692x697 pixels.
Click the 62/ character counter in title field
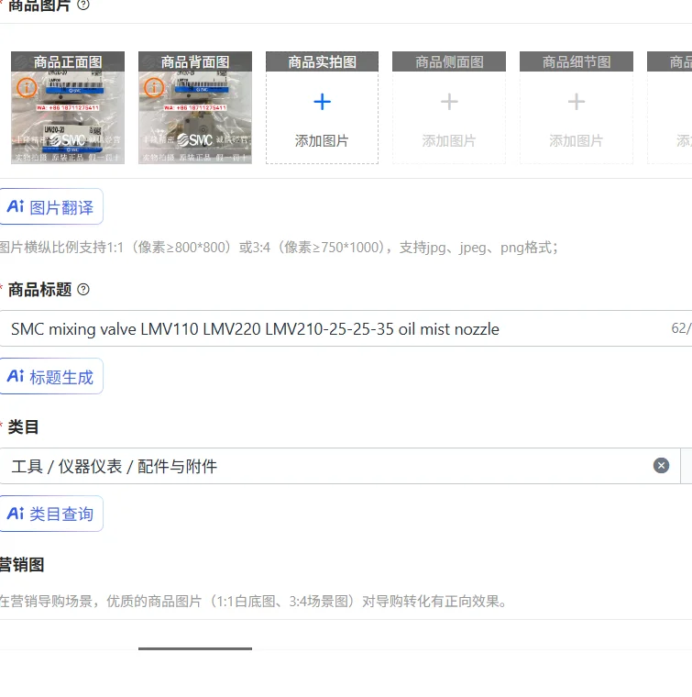pos(681,328)
